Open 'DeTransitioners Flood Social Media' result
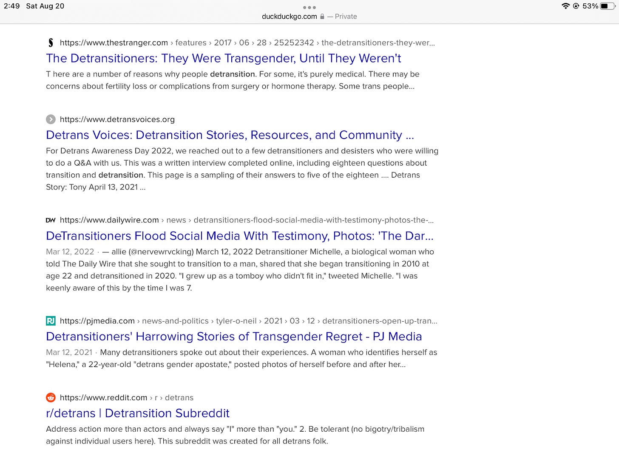Screen dimensions: 619x464 [x=240, y=236]
